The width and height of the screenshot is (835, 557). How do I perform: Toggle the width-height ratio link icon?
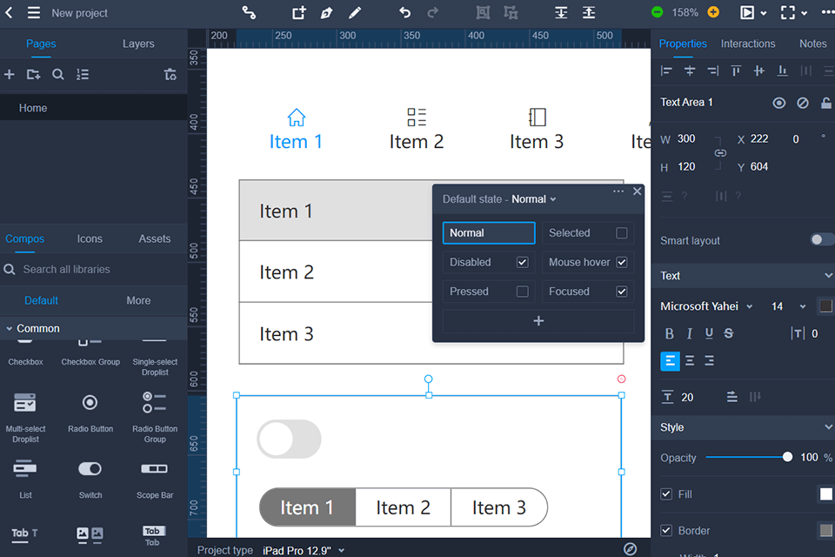point(720,153)
